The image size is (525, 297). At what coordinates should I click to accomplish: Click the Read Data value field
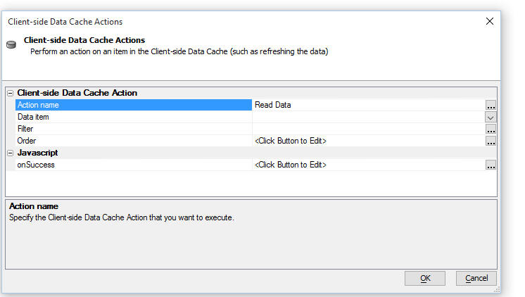coord(369,105)
